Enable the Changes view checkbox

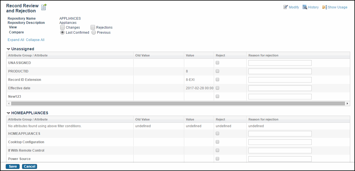point(62,27)
